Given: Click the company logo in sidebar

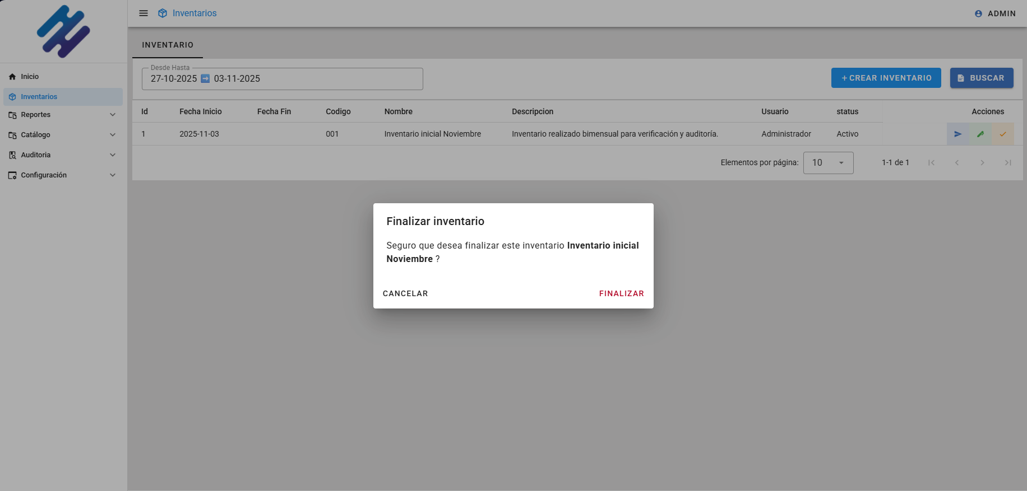Looking at the screenshot, I should click(63, 31).
